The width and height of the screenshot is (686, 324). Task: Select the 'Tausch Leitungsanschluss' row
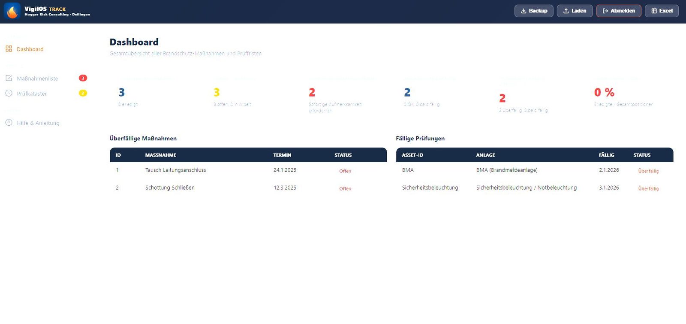tap(248, 170)
